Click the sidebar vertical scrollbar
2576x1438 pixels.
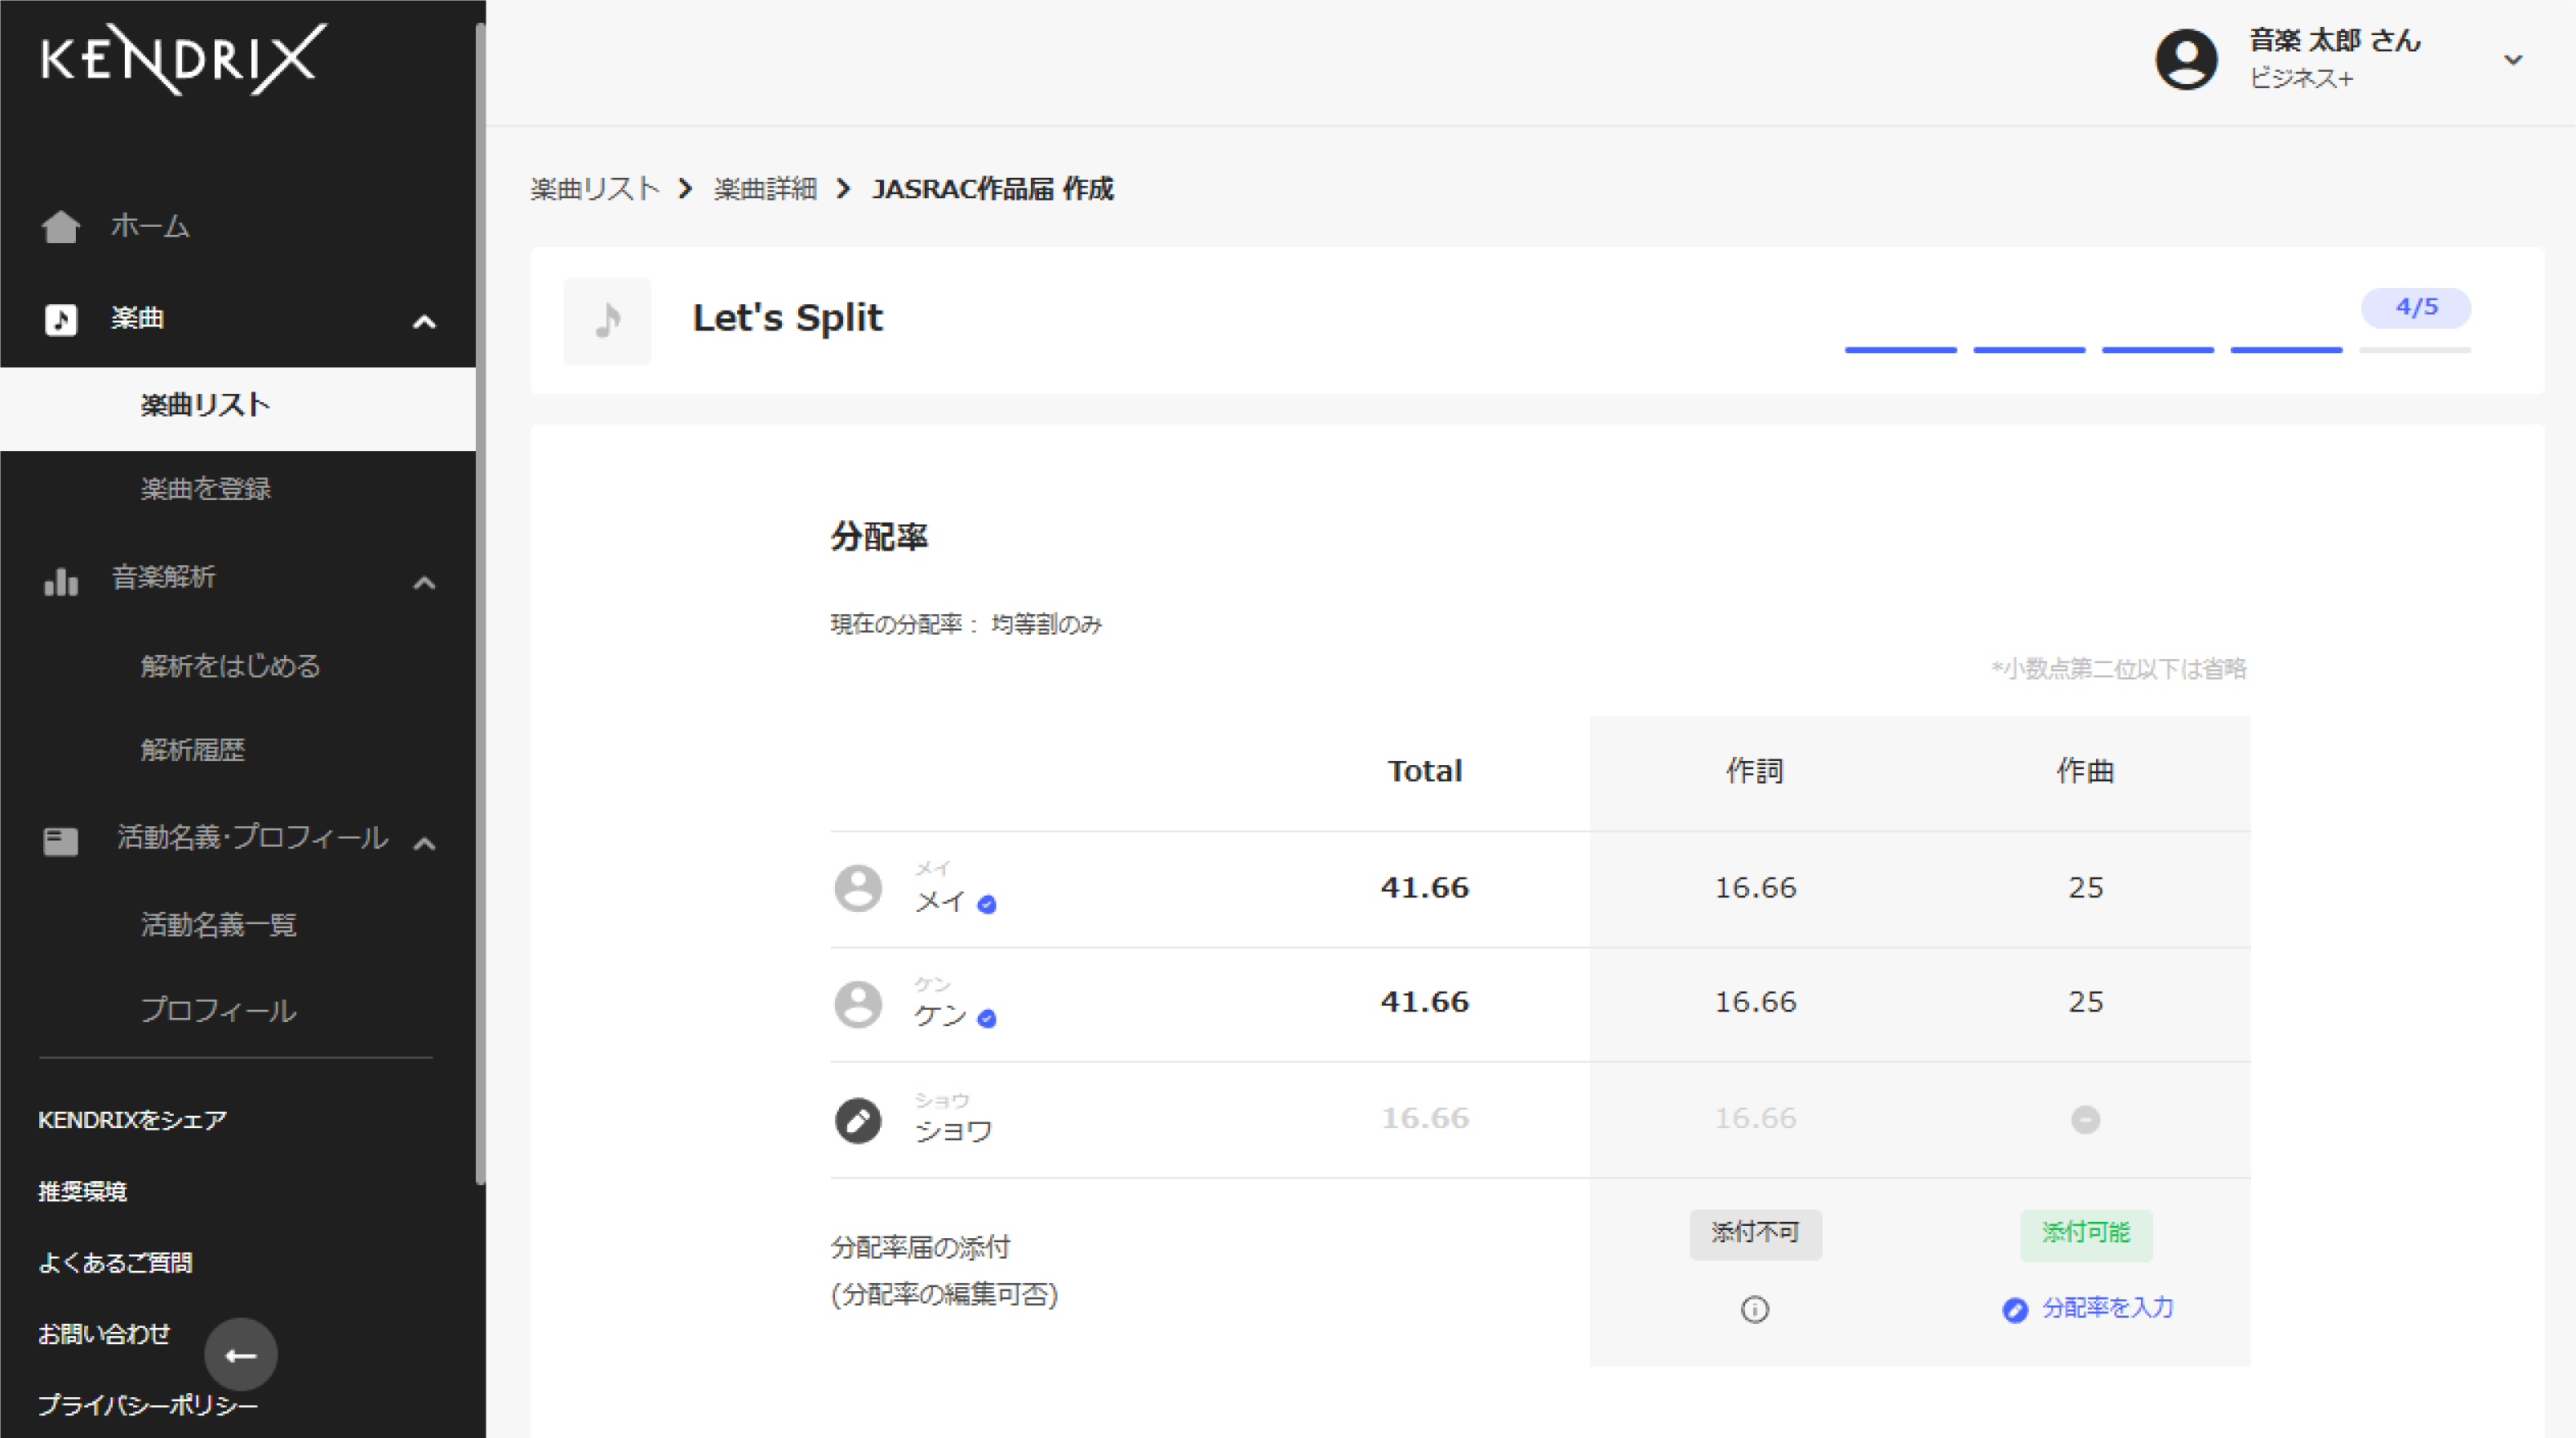480,600
